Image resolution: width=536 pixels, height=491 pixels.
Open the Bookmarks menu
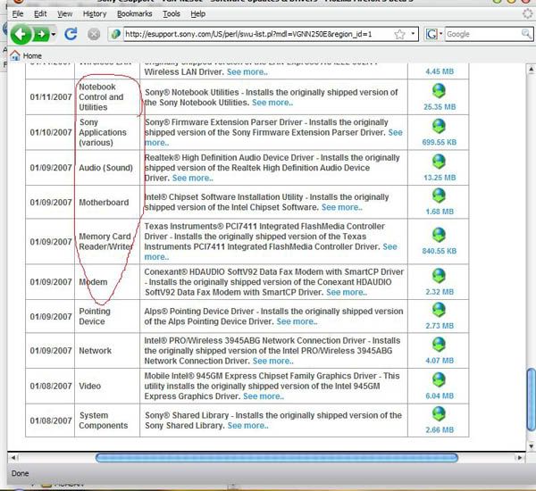point(134,14)
